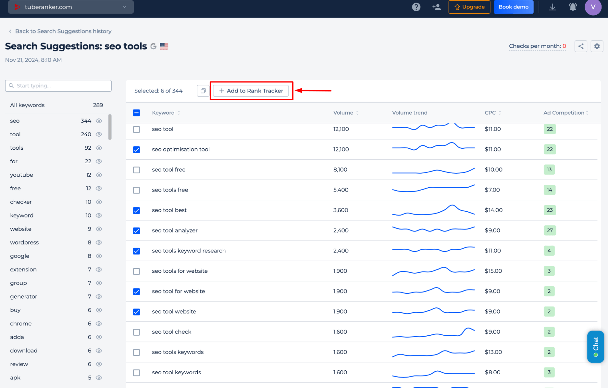Click the TubeRanker logo icon top left
This screenshot has width=608, height=388.
[16, 7]
